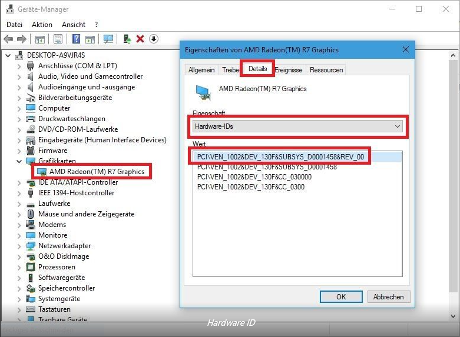Switch to the Treiber tab
Viewport: 460px width, 337px height.
tap(230, 70)
